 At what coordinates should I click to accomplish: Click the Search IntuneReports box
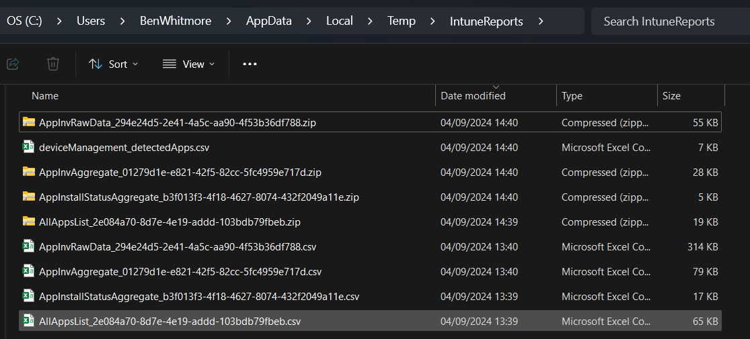click(x=670, y=21)
